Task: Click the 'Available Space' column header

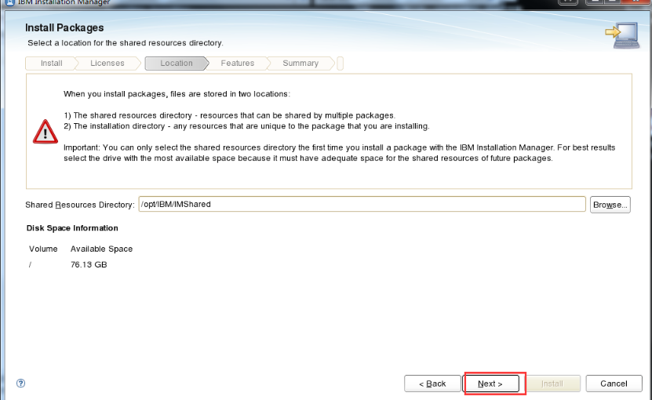Action: coord(101,249)
